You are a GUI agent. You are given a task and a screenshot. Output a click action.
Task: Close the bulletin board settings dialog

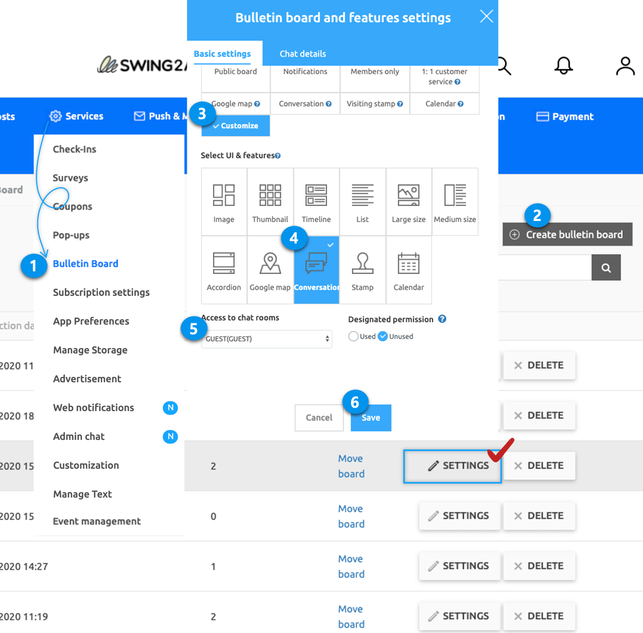point(486,17)
